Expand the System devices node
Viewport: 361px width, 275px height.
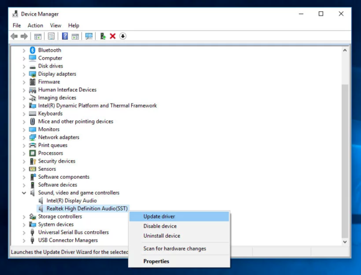[x=24, y=224]
